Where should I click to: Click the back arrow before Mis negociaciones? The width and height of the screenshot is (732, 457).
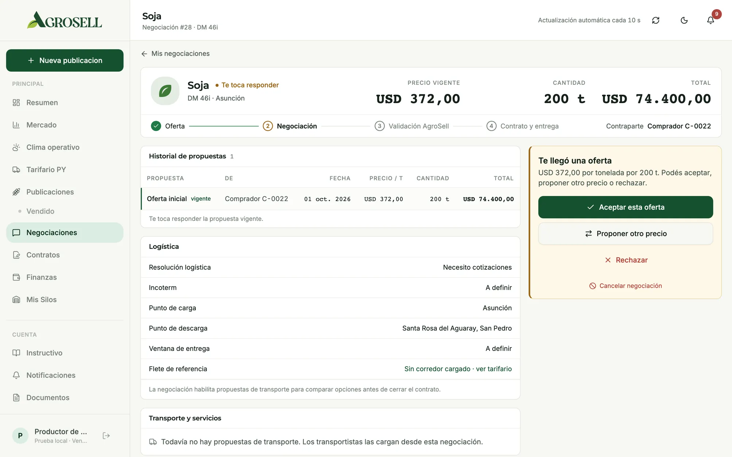click(144, 54)
